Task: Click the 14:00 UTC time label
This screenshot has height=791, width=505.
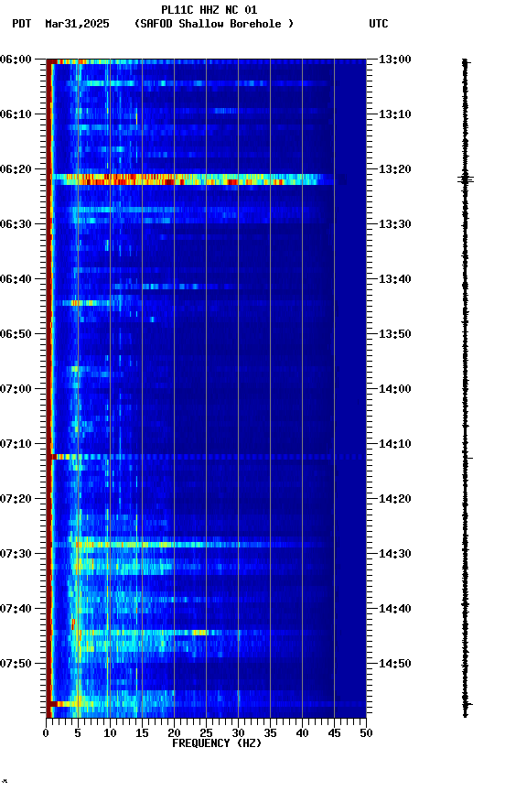Action: tap(395, 389)
